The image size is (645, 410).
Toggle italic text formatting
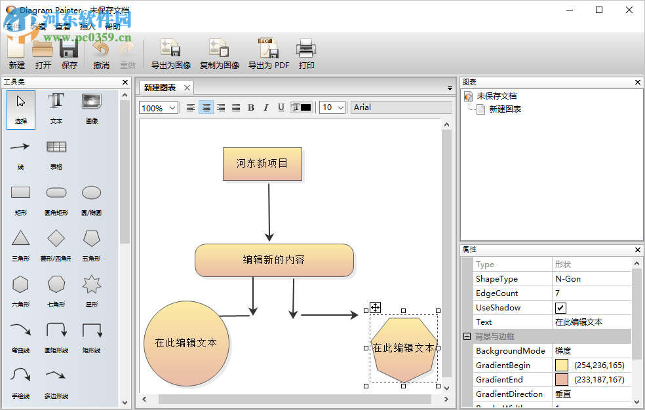click(266, 107)
